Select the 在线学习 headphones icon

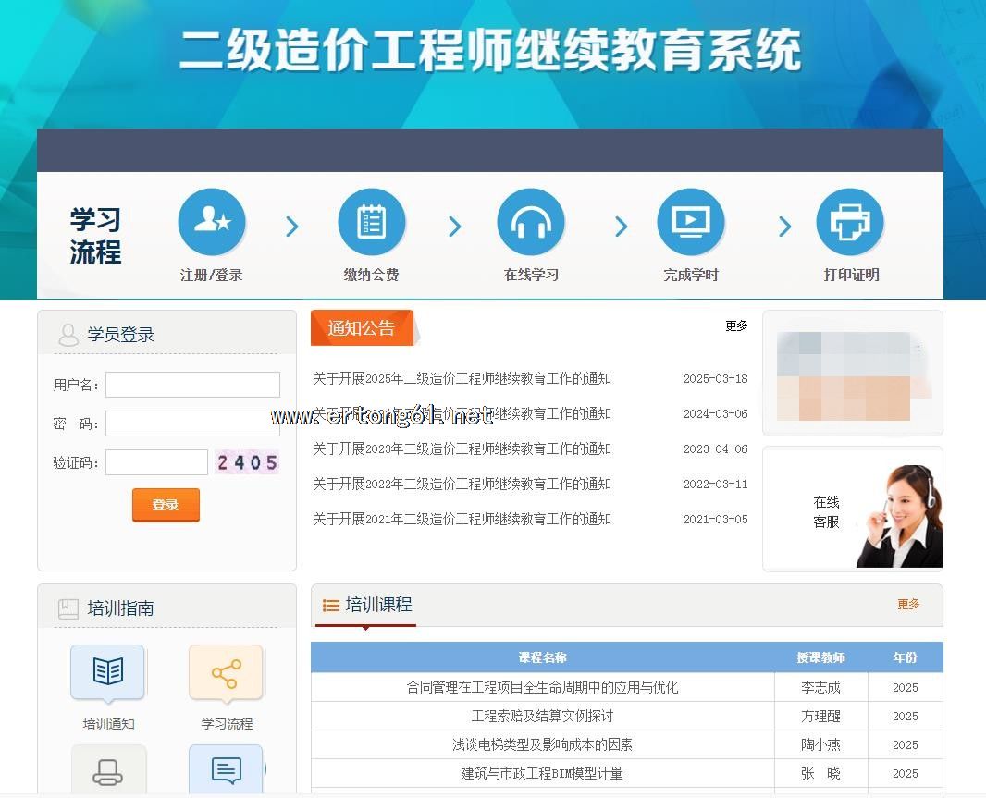[x=531, y=223]
